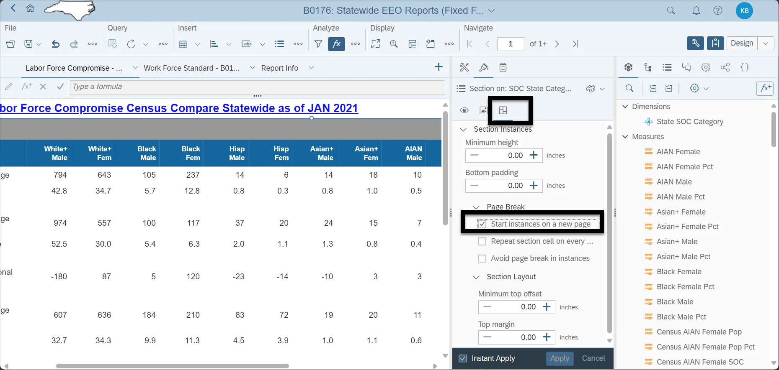Collapse the Measures group
779x370 pixels.
tap(625, 137)
